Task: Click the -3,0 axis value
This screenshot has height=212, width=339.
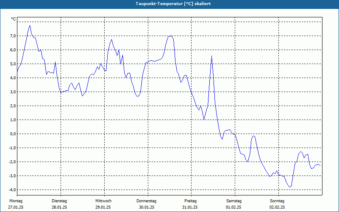Action: click(12, 176)
